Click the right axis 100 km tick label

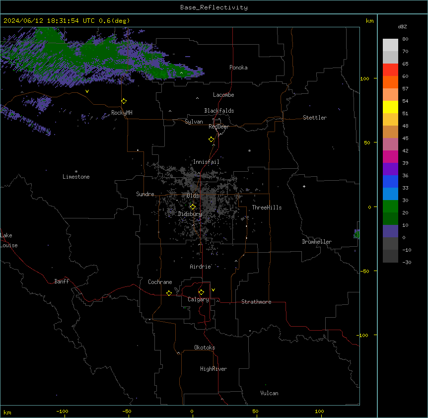coord(364,78)
